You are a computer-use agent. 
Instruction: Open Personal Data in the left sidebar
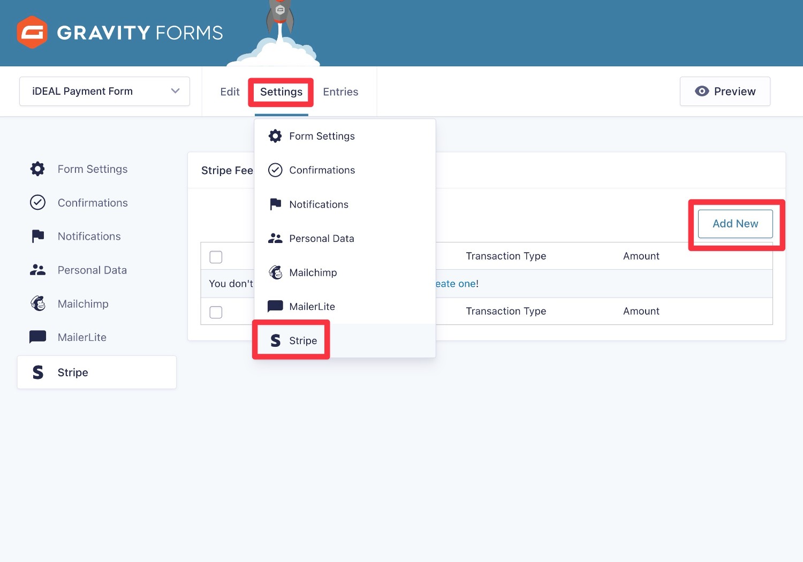point(97,270)
